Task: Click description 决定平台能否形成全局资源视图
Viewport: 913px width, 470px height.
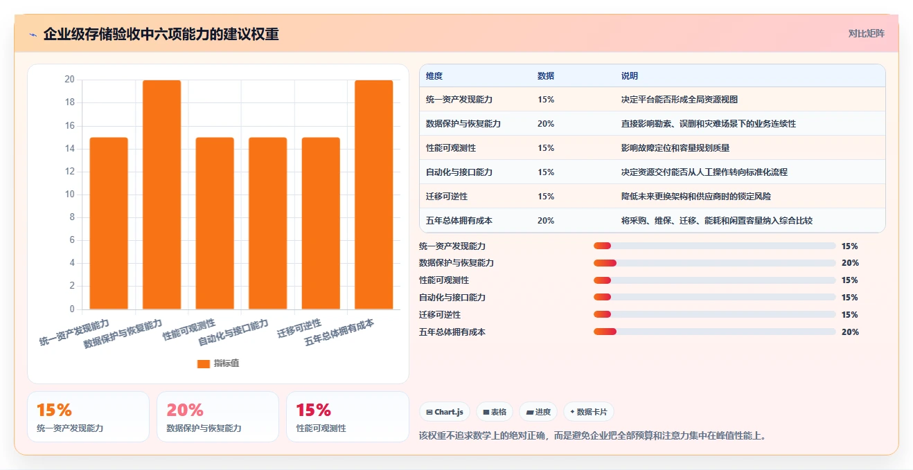Action: (x=680, y=100)
